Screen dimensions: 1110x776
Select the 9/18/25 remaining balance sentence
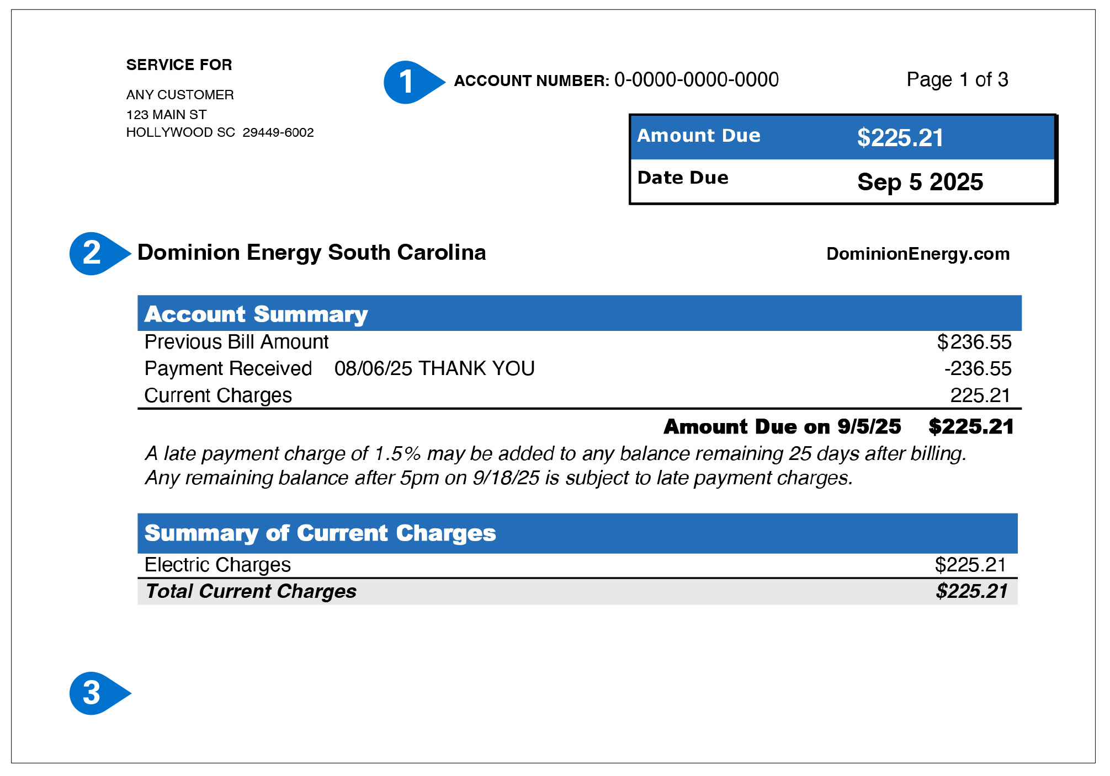tap(499, 478)
